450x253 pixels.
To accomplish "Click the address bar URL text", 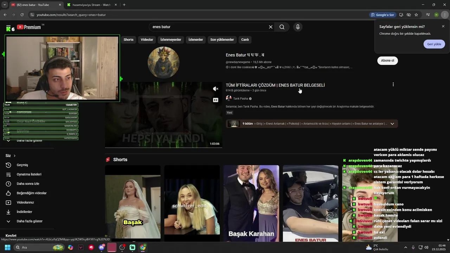I will [x=71, y=15].
